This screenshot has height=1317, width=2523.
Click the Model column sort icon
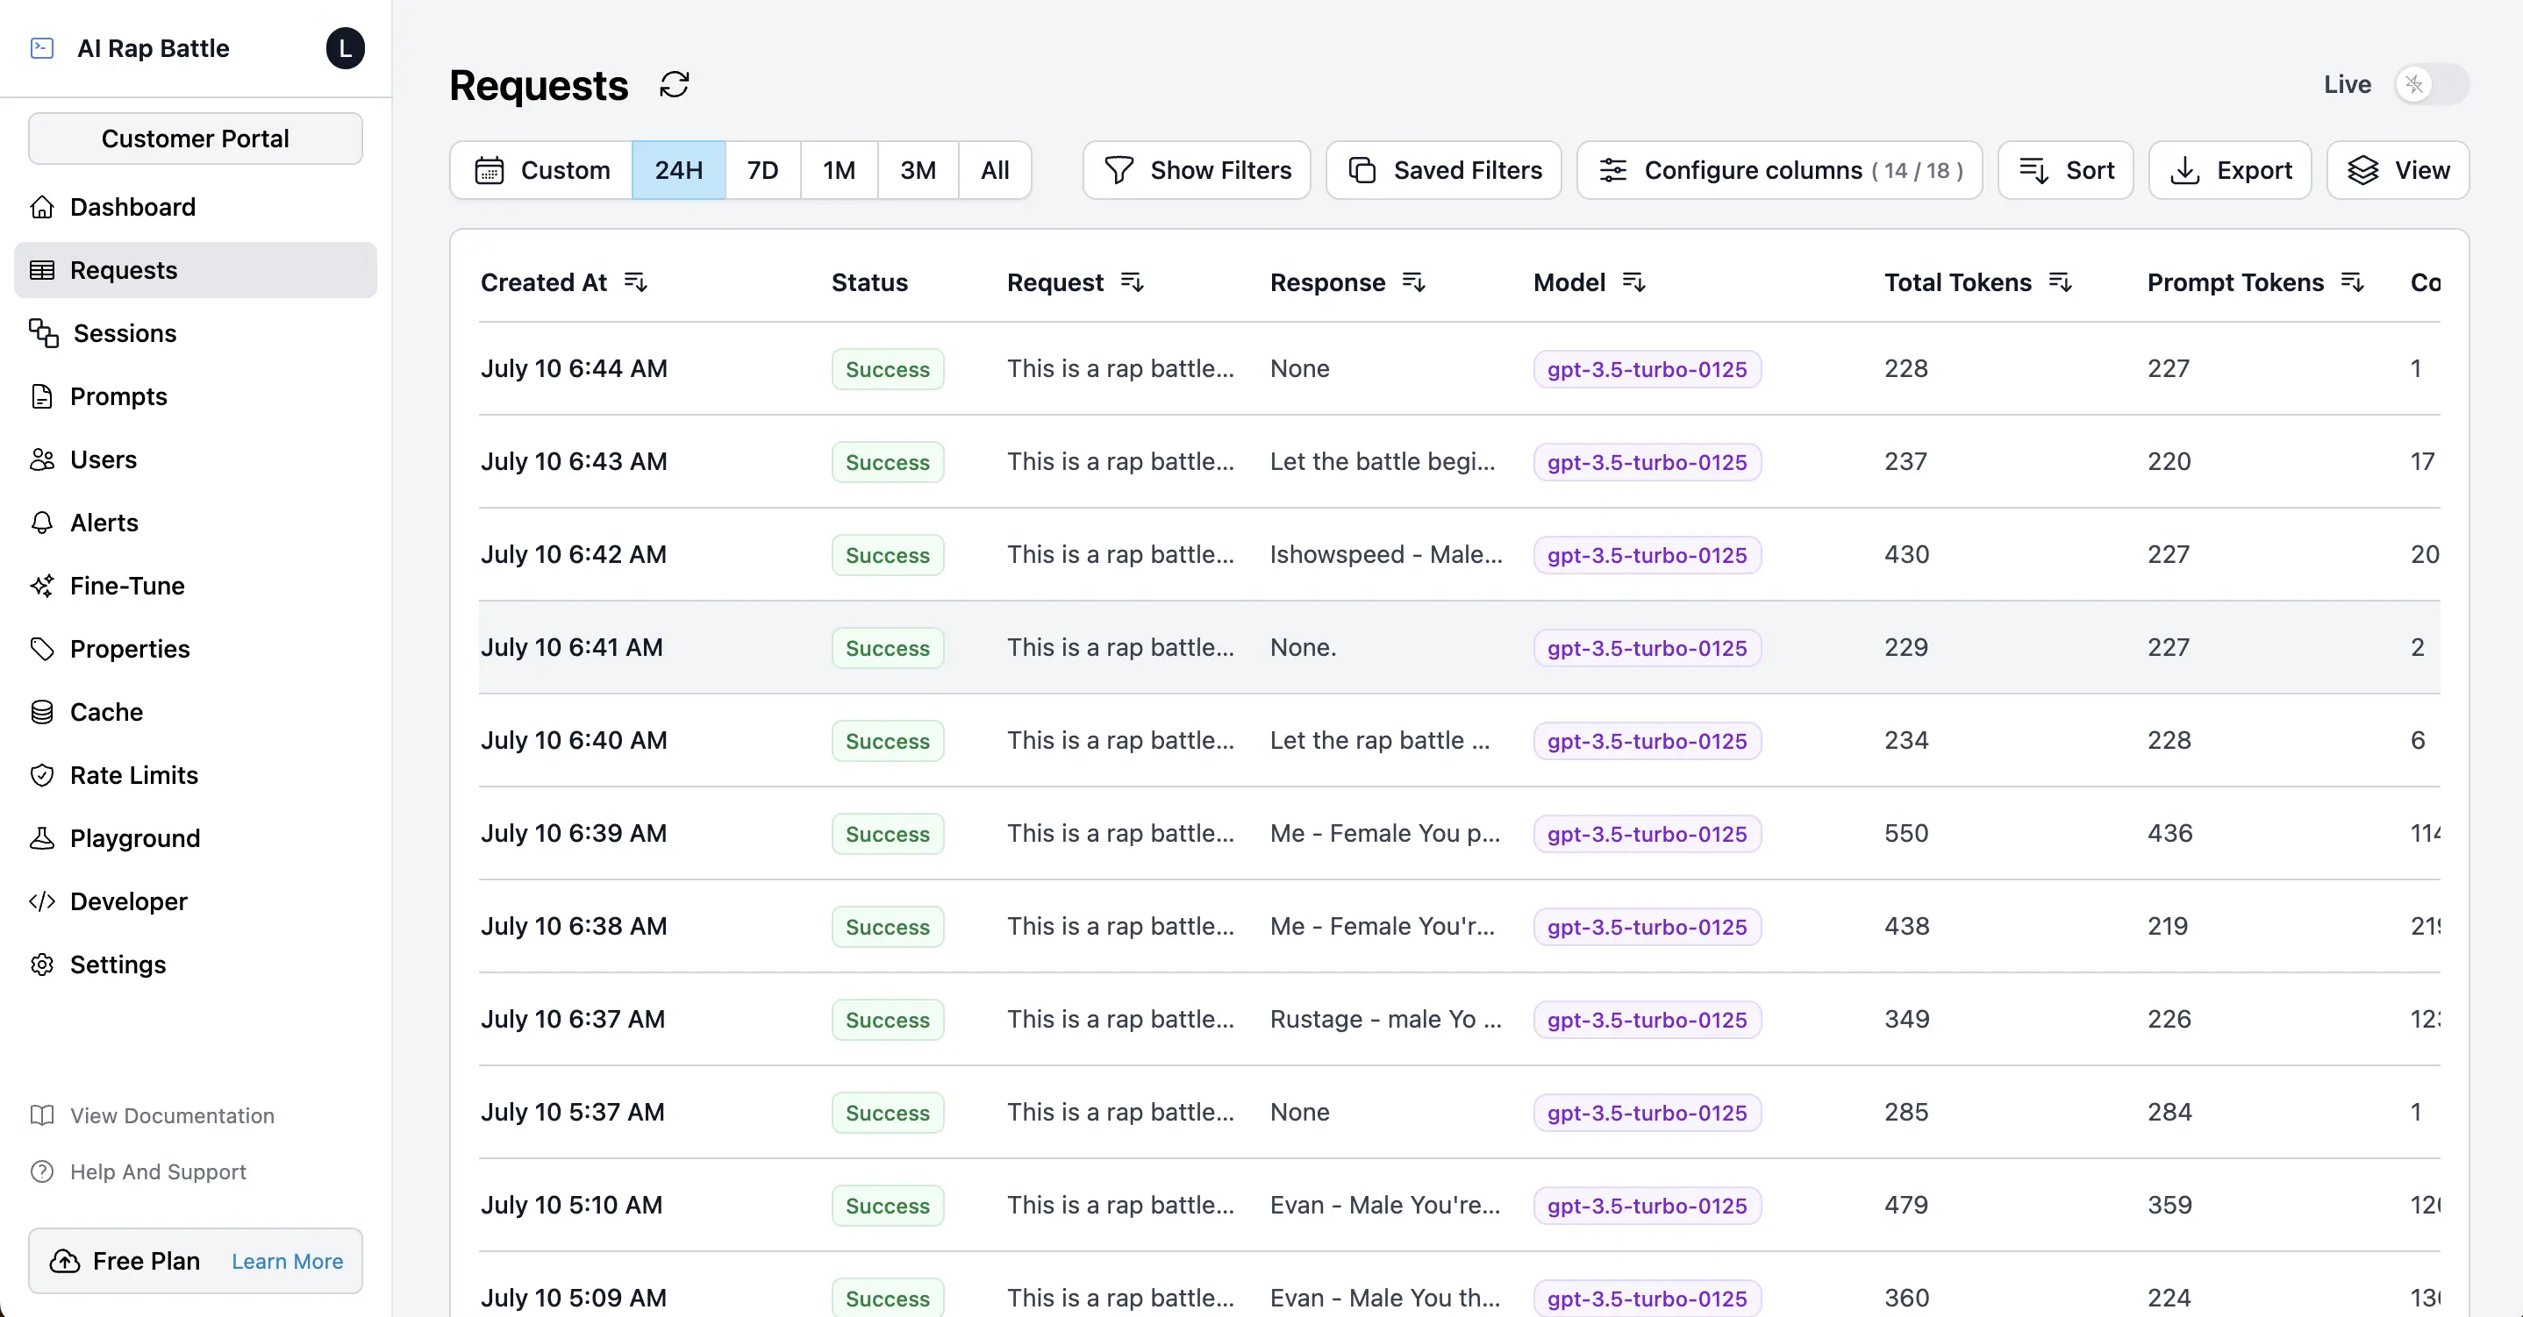point(1633,282)
